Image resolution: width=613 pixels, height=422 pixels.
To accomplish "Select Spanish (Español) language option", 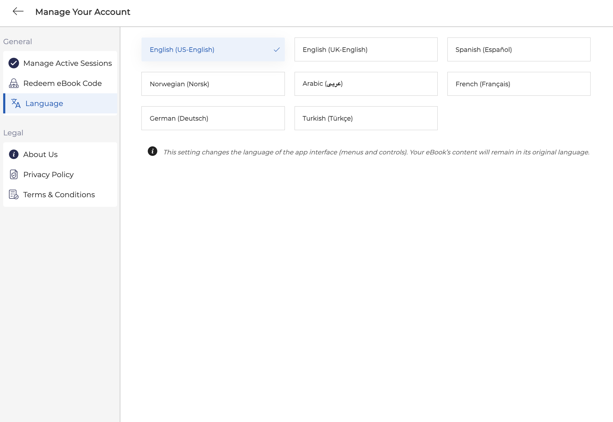I will (519, 49).
